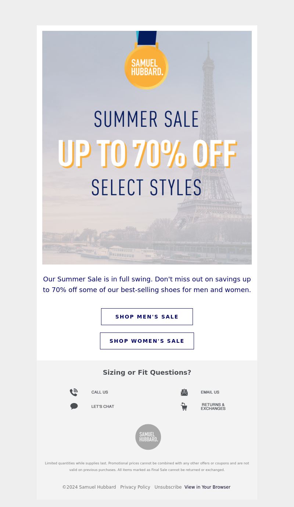
Task: Open the Shop Women's Sale button
Action: [x=147, y=341]
